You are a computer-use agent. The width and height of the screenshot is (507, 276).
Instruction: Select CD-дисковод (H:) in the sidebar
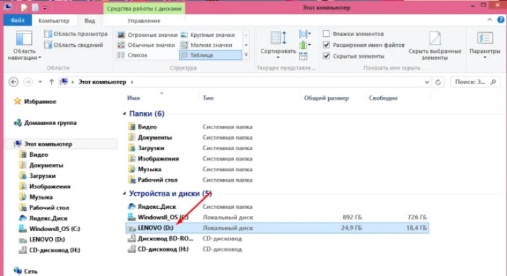point(49,250)
